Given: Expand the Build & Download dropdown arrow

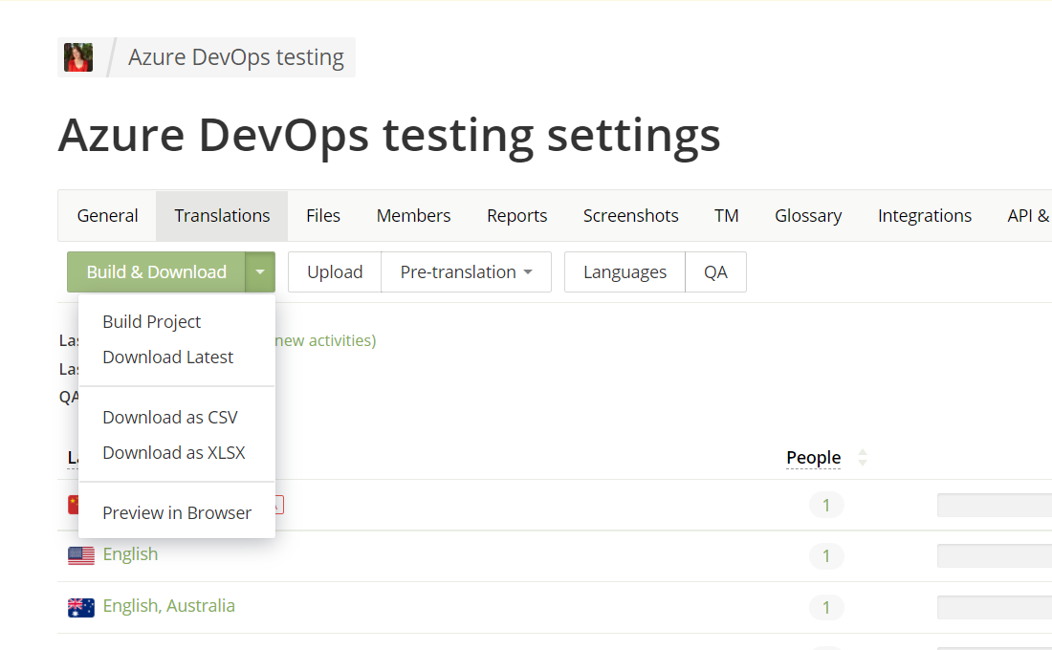Looking at the screenshot, I should 260,272.
